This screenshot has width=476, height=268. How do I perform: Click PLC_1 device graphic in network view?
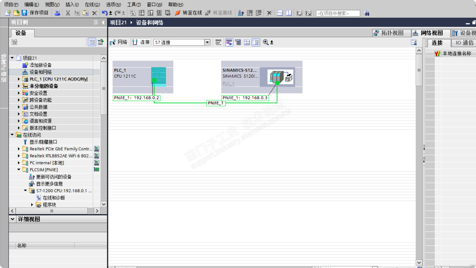158,77
